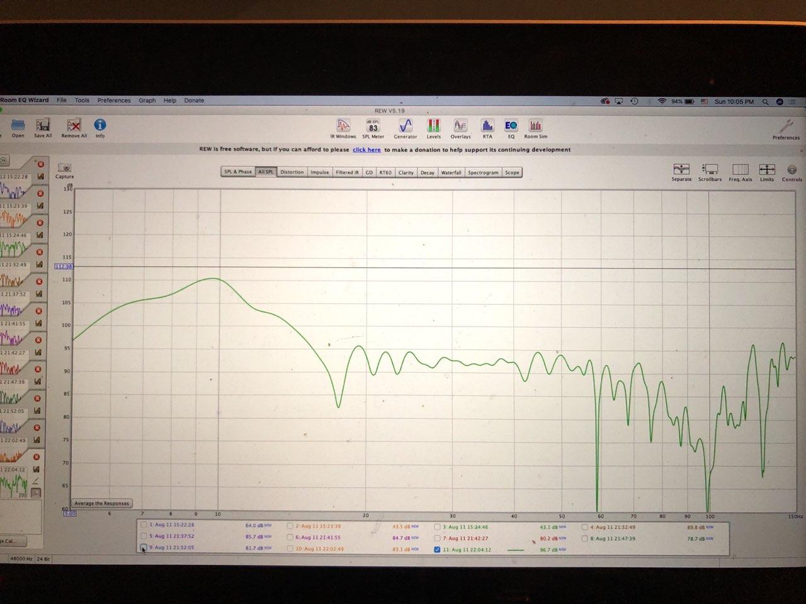Click Average the Responses button

(x=101, y=503)
